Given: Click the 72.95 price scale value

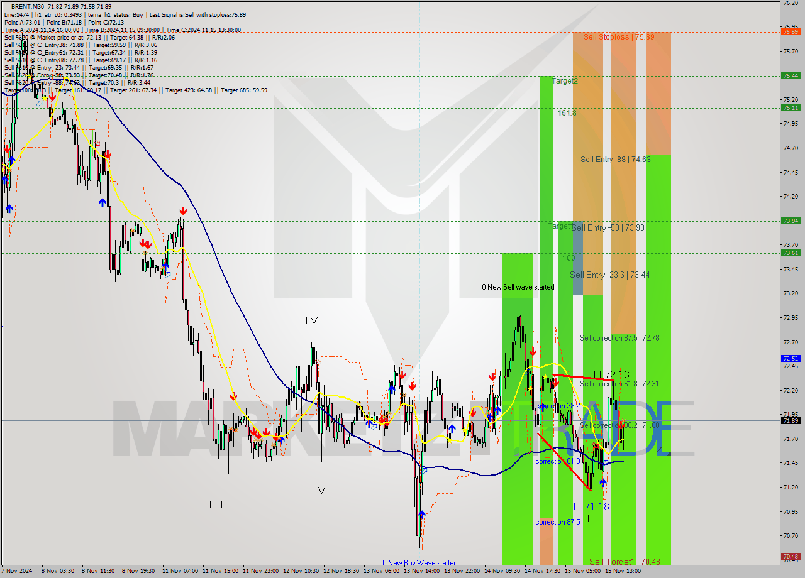Looking at the screenshot, I should 791,317.
